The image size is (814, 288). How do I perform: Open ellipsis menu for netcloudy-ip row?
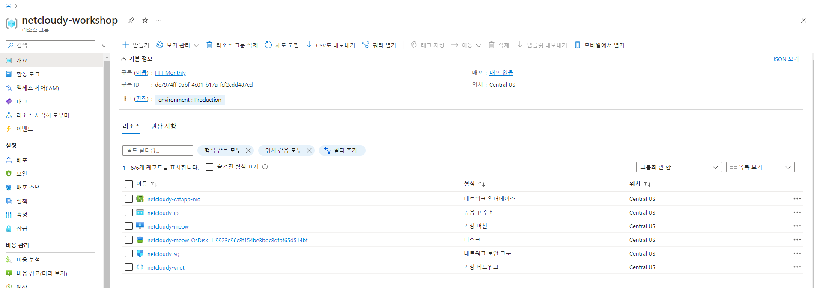[797, 212]
